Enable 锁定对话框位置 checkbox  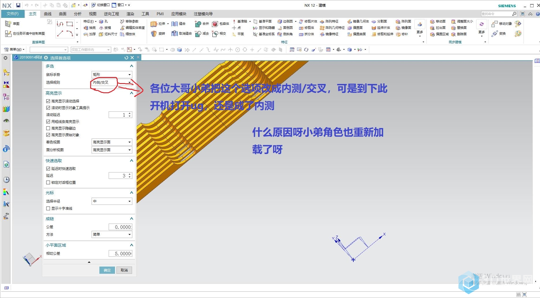pos(48,183)
